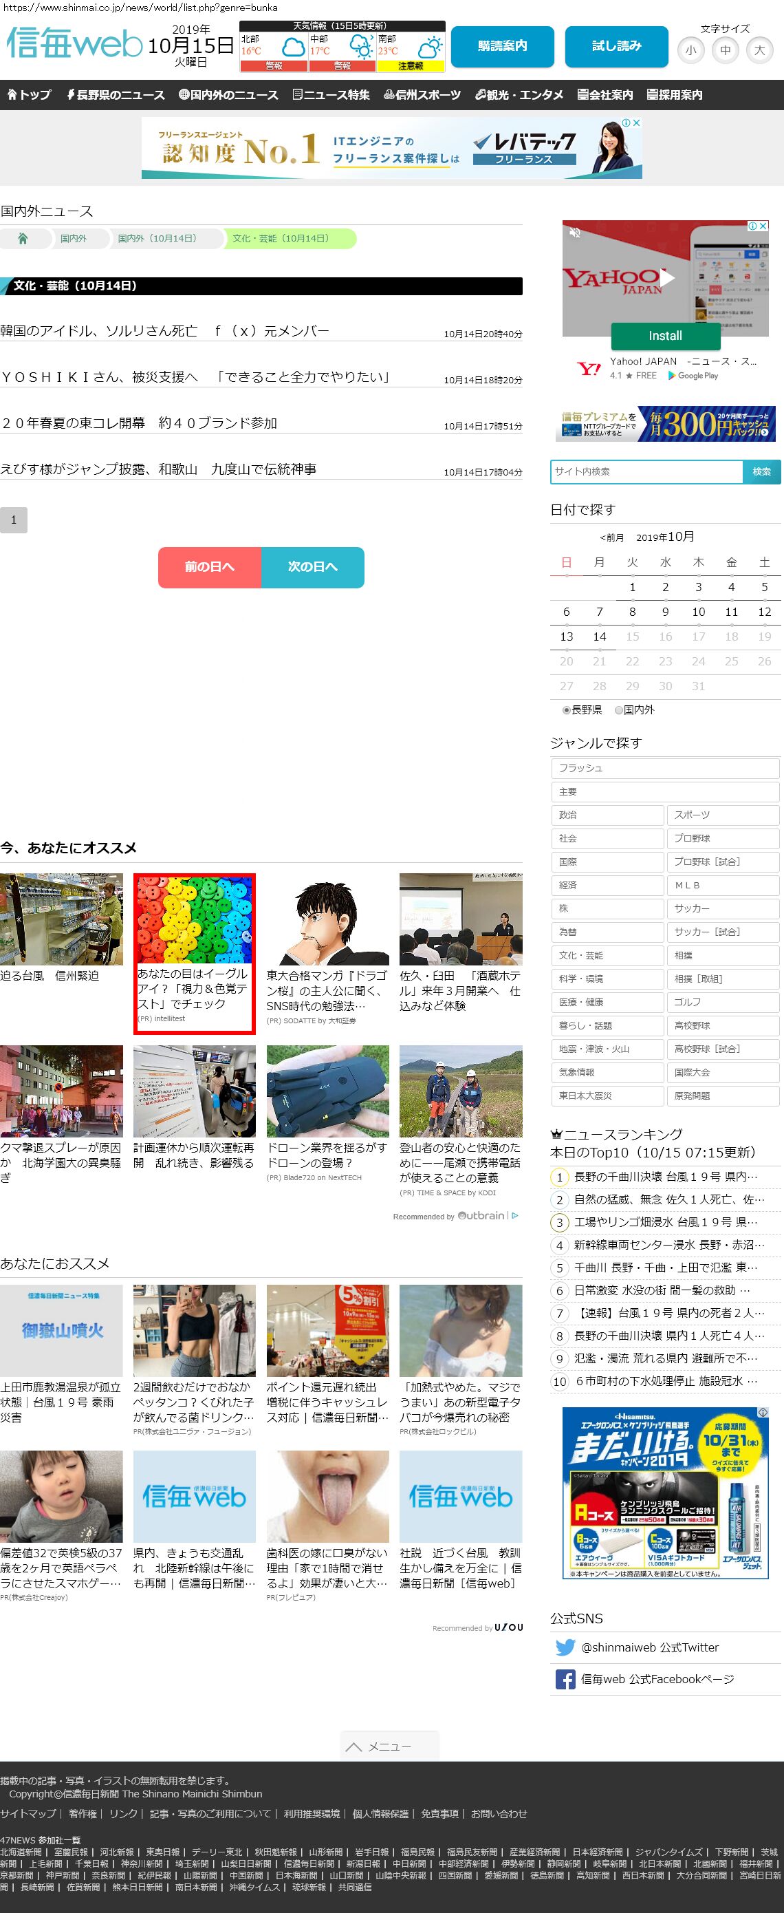Image resolution: width=784 pixels, height=1913 pixels.
Task: Open お問い合わせ footer link
Action: click(499, 1813)
